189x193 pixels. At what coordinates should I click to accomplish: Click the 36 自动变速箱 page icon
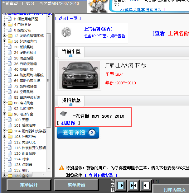click(x=10, y=64)
